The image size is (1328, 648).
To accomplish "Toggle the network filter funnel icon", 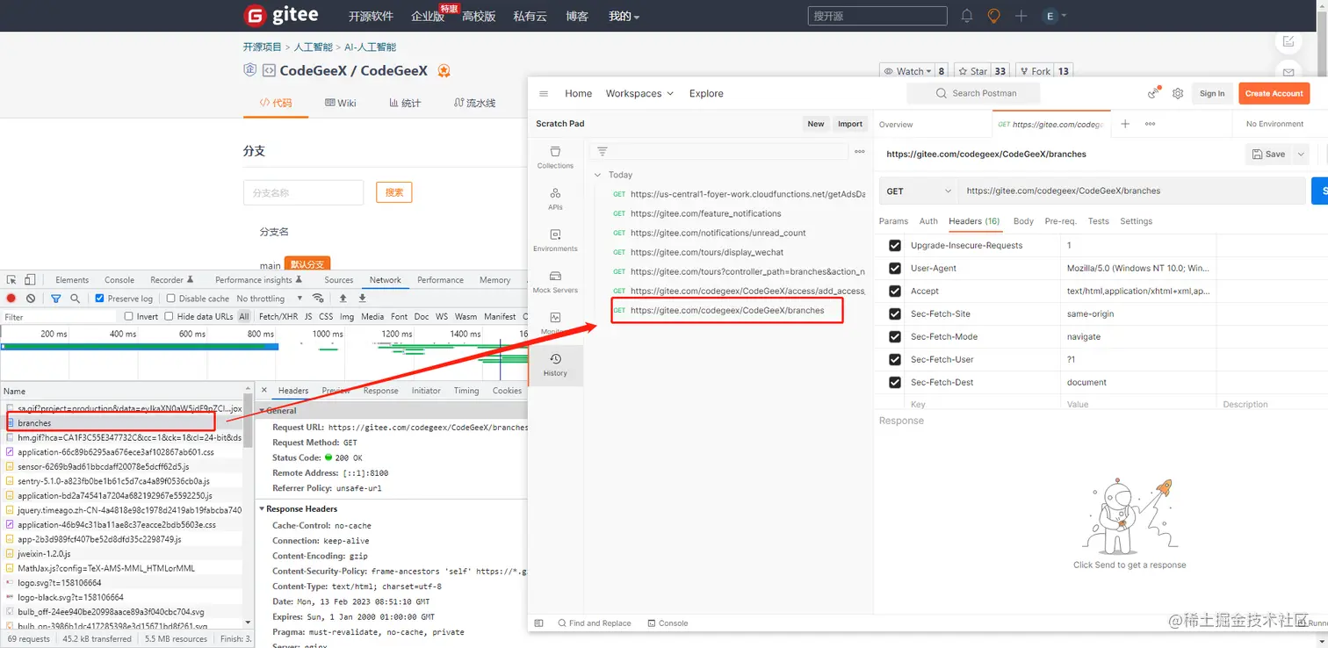I will pyautogui.click(x=55, y=299).
